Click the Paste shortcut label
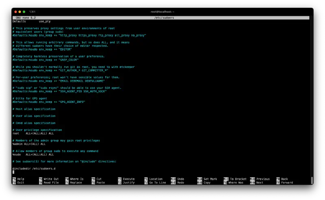The height and width of the screenshot is (200, 325). pos(98,183)
